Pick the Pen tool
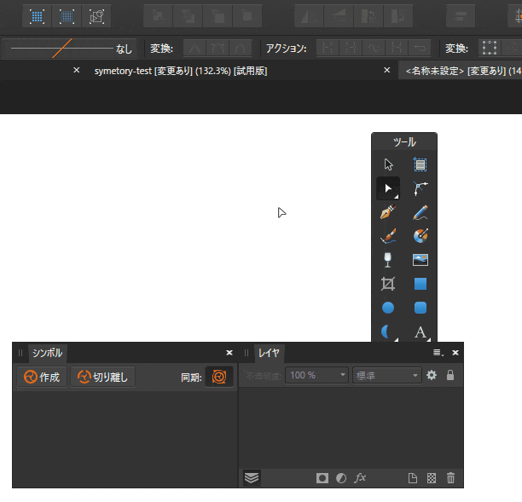Image resolution: width=522 pixels, height=502 pixels. (x=388, y=212)
